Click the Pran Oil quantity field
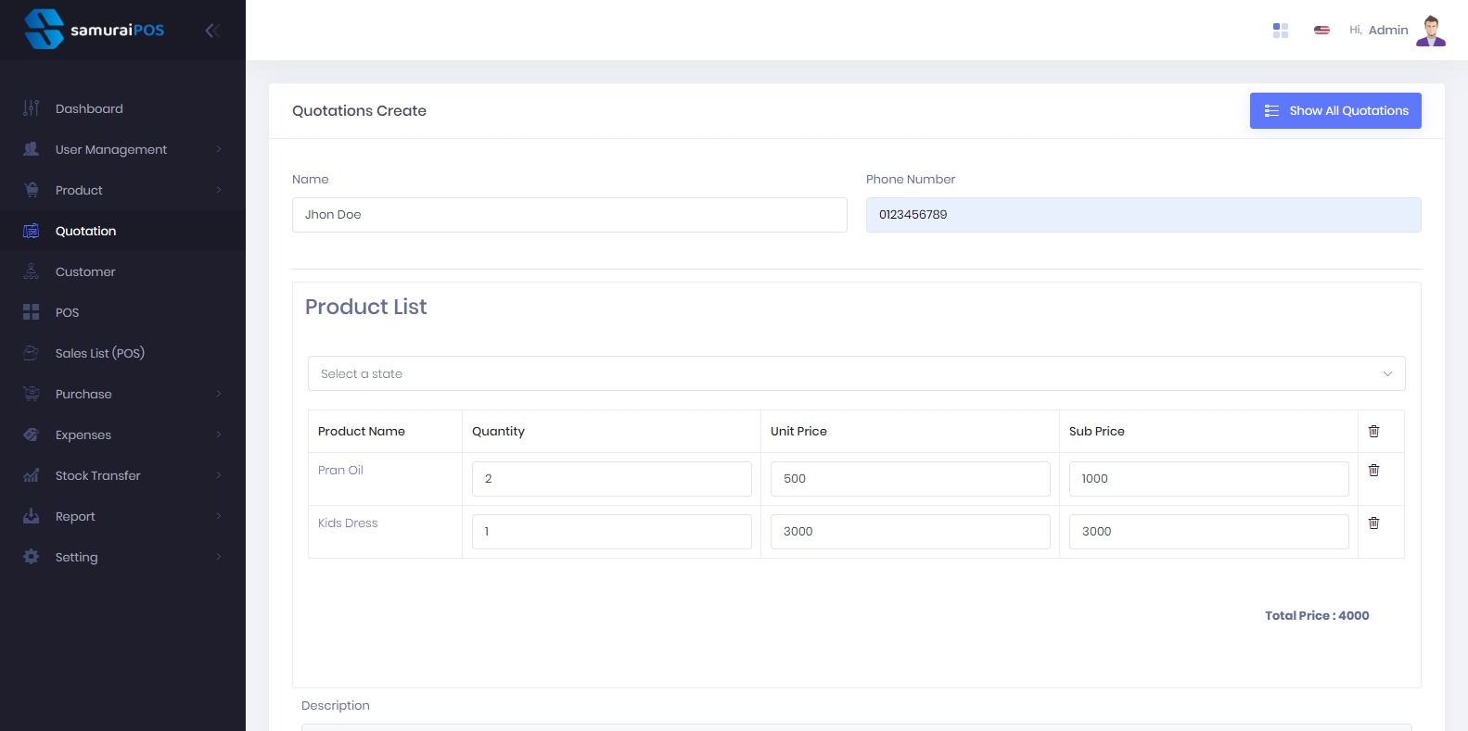 coord(611,479)
